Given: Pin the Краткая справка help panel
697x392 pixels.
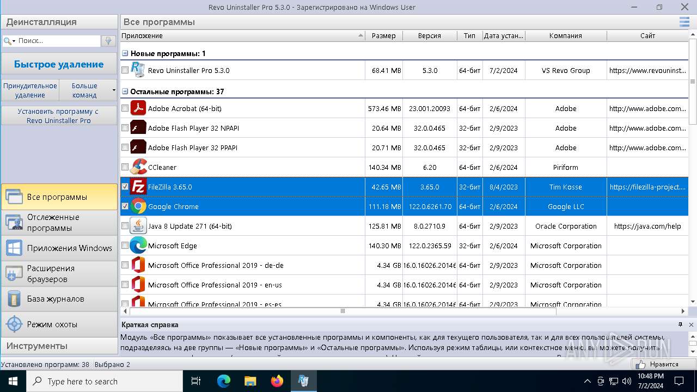Looking at the screenshot, I should [680, 324].
